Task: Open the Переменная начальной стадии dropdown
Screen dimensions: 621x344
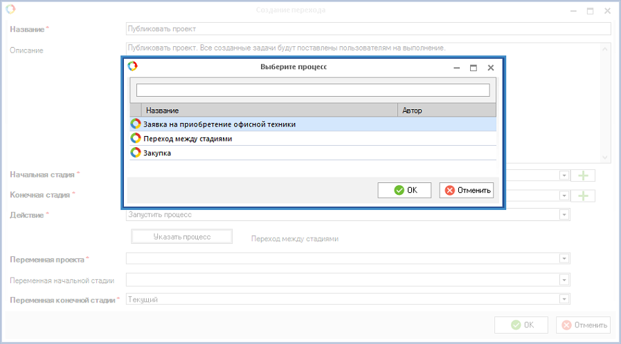Action: pos(565,280)
